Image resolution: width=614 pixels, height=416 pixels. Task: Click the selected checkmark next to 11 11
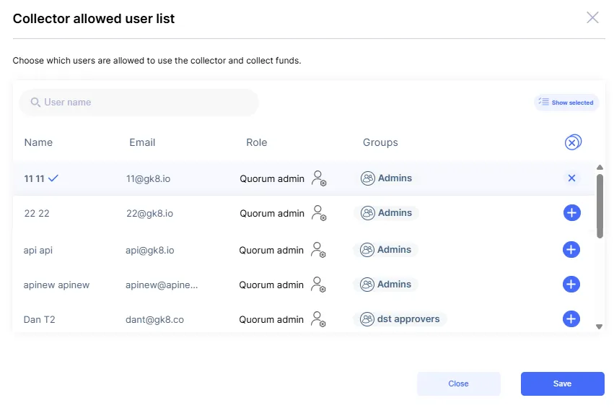[53, 178]
